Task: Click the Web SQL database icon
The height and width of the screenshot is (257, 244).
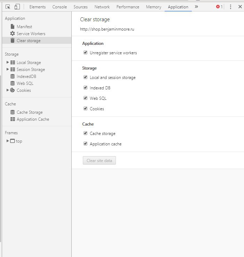Action: (x=13, y=83)
